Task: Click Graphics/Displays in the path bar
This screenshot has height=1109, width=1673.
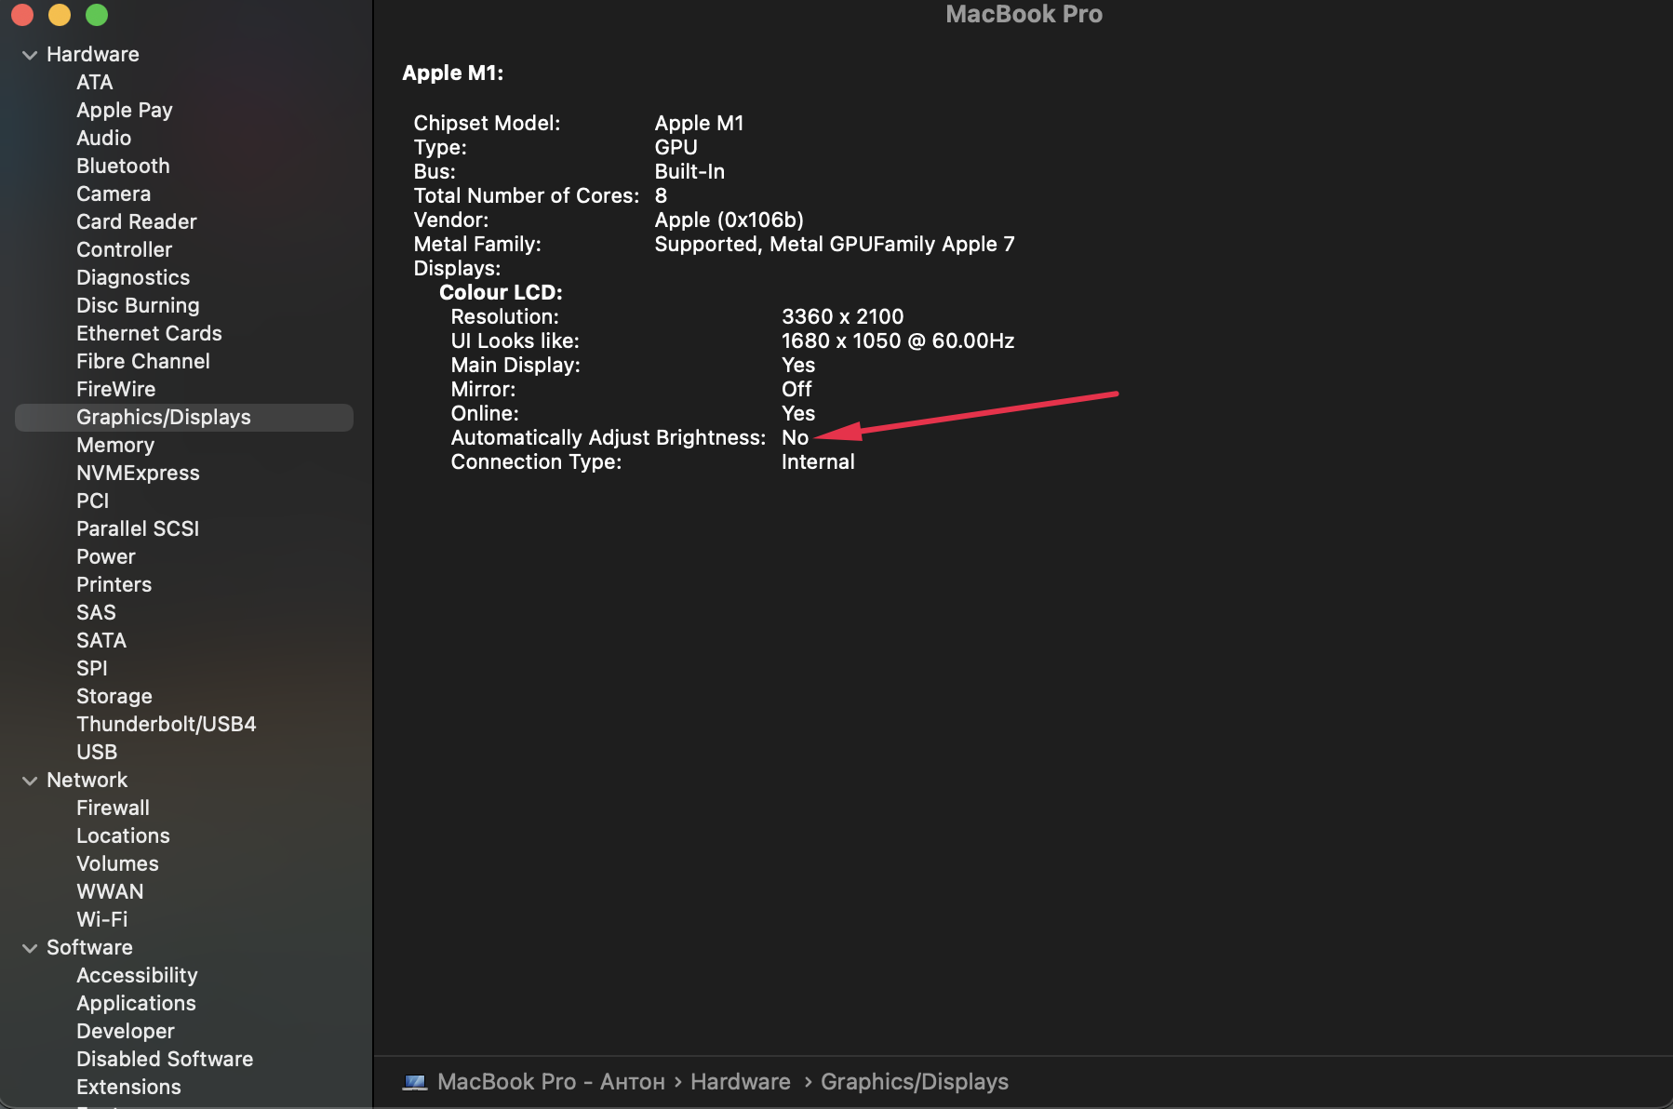Action: click(915, 1082)
